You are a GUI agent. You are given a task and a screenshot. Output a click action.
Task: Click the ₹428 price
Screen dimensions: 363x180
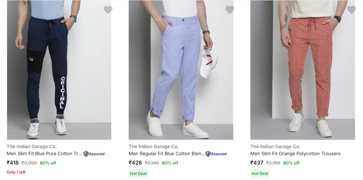click(135, 163)
